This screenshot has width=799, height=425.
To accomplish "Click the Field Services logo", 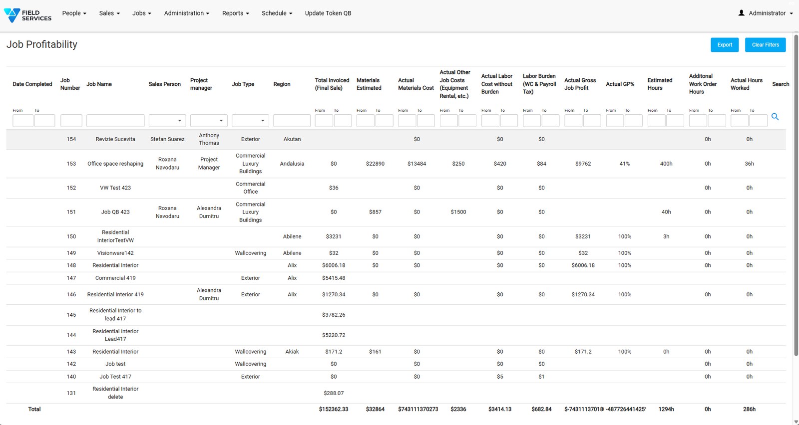I will [27, 15].
